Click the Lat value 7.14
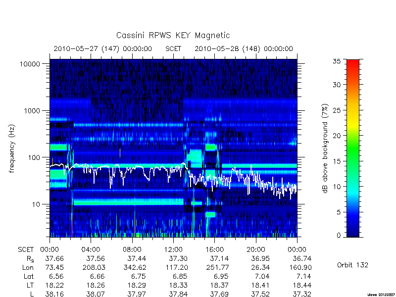Viewport: 396px width, 297px height. (304, 277)
